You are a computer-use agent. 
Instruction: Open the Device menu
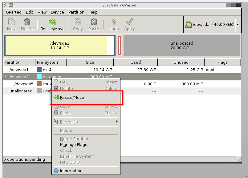click(57, 12)
